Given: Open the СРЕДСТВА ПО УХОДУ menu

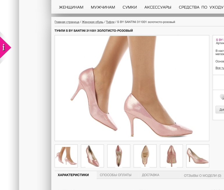Looking at the screenshot, I should point(201,7).
